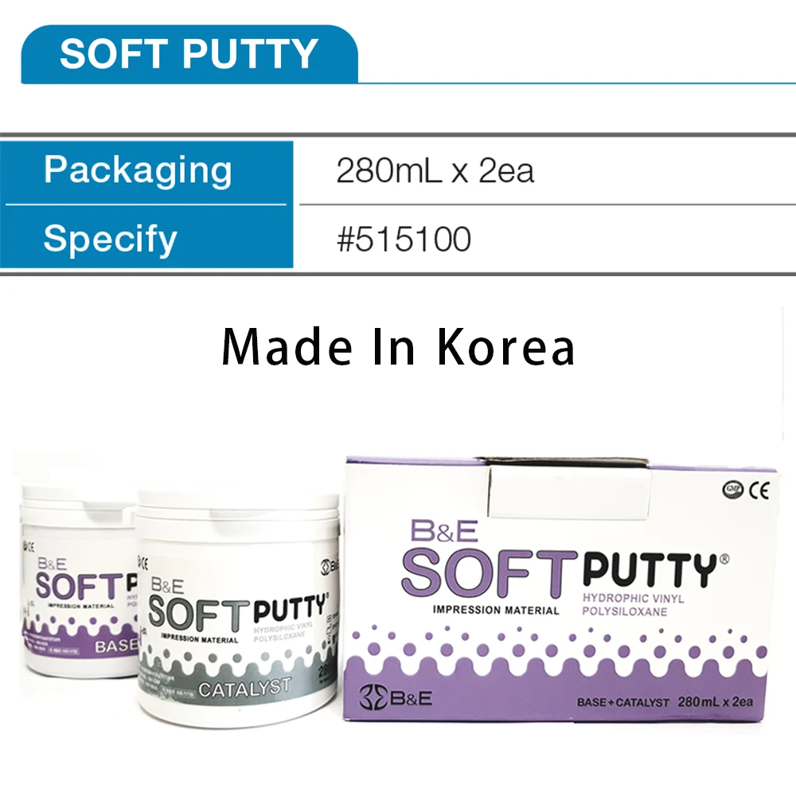Click the Made In Korea text
Screen dimensions: 796x796
[x=399, y=347]
